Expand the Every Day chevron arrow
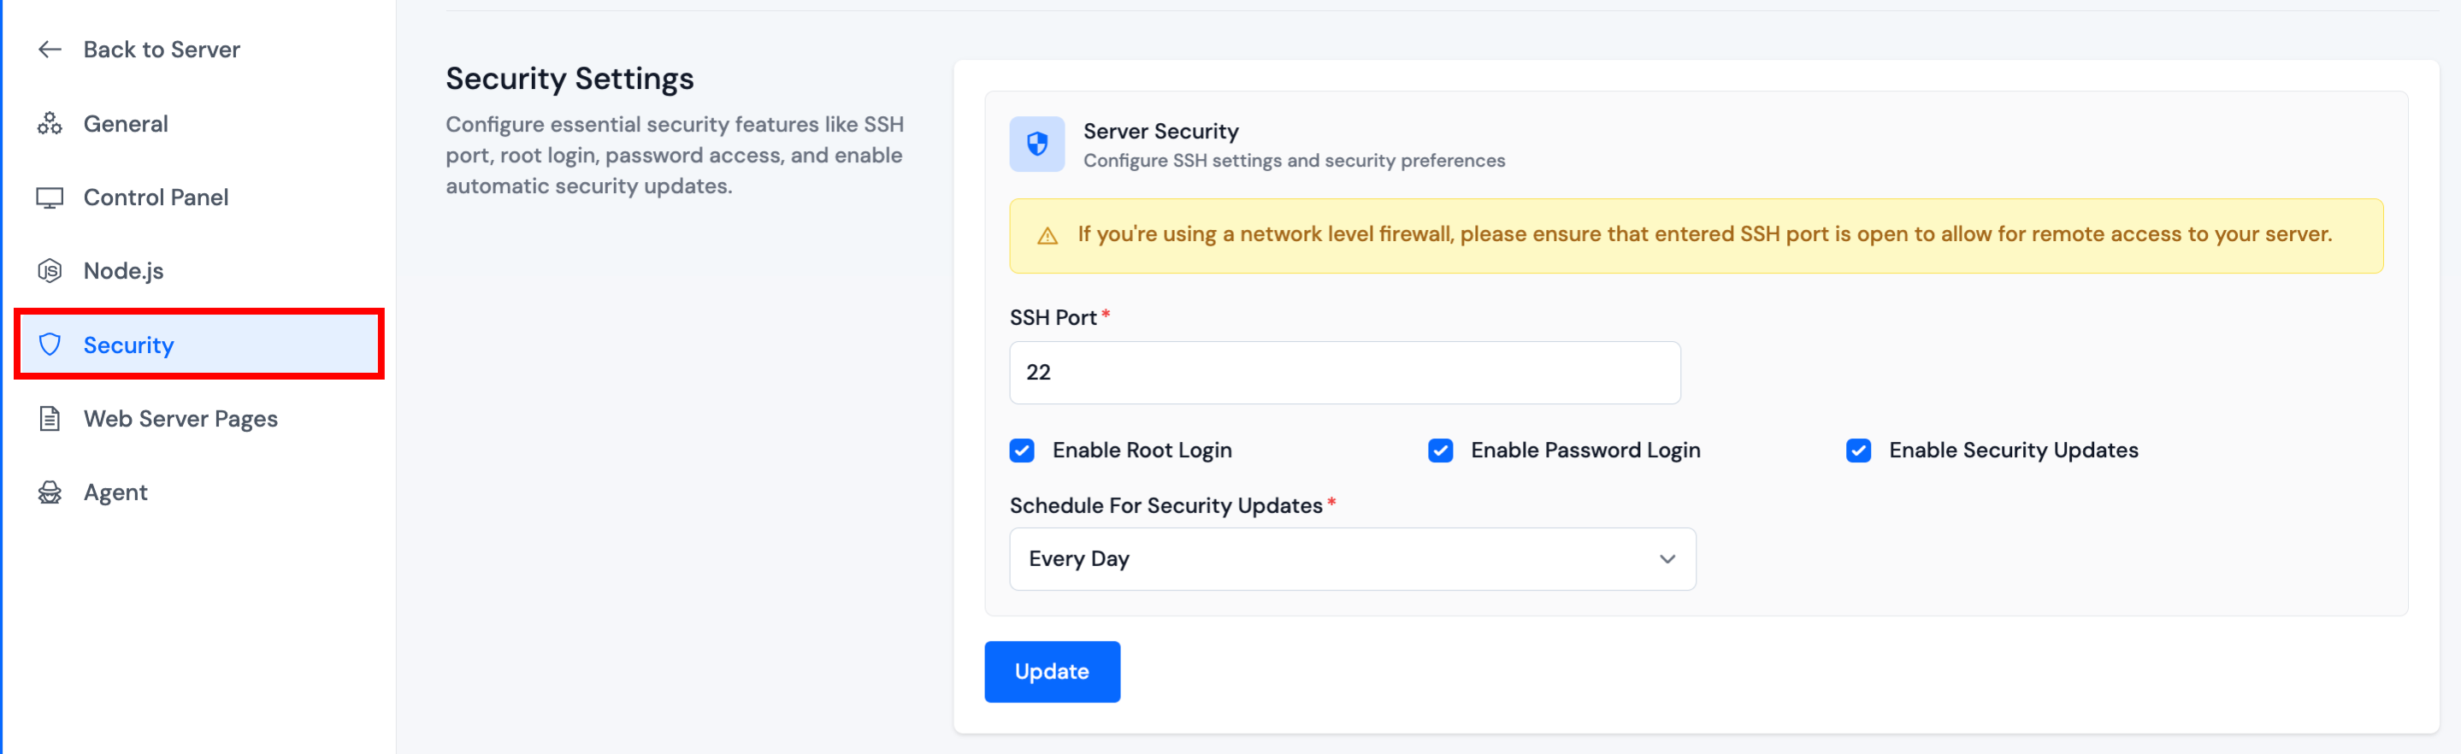 tap(1666, 559)
